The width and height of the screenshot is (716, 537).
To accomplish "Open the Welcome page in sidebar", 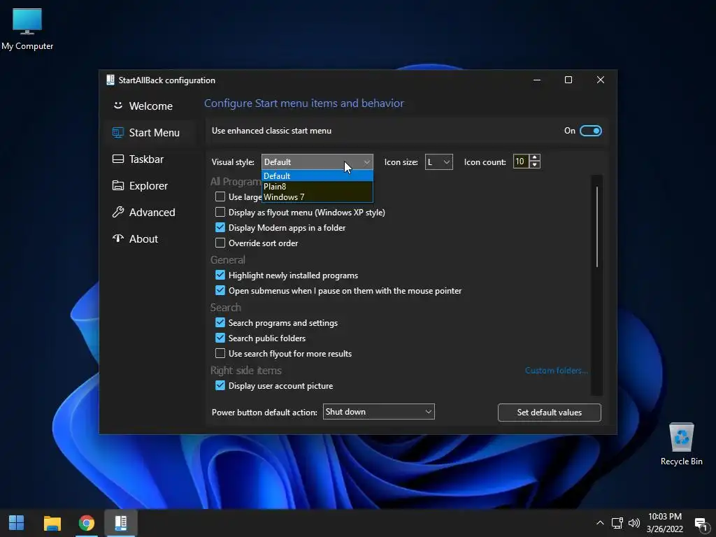I will (151, 106).
